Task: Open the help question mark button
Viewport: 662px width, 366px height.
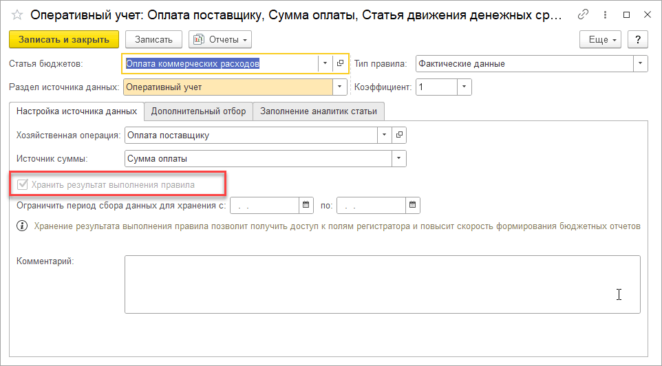Action: tap(639, 40)
